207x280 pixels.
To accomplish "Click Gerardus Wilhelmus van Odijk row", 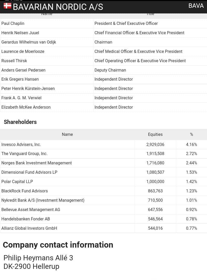I will (103, 42).
